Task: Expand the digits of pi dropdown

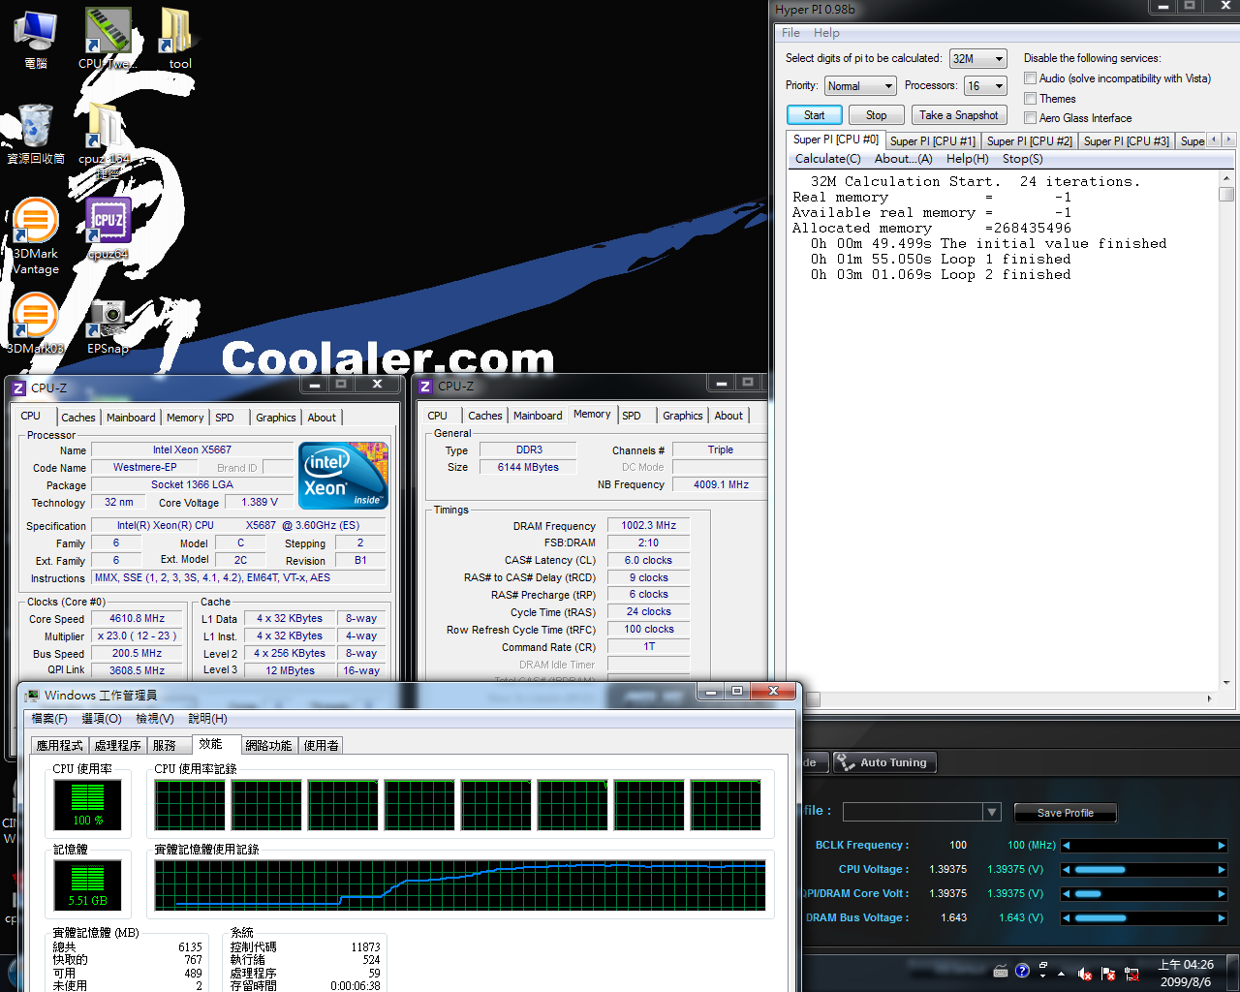Action: tap(977, 59)
